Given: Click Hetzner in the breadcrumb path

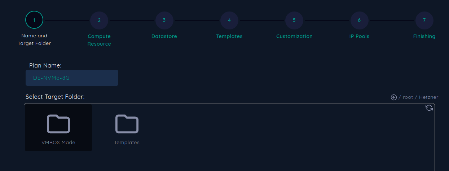Looking at the screenshot, I should 428,97.
